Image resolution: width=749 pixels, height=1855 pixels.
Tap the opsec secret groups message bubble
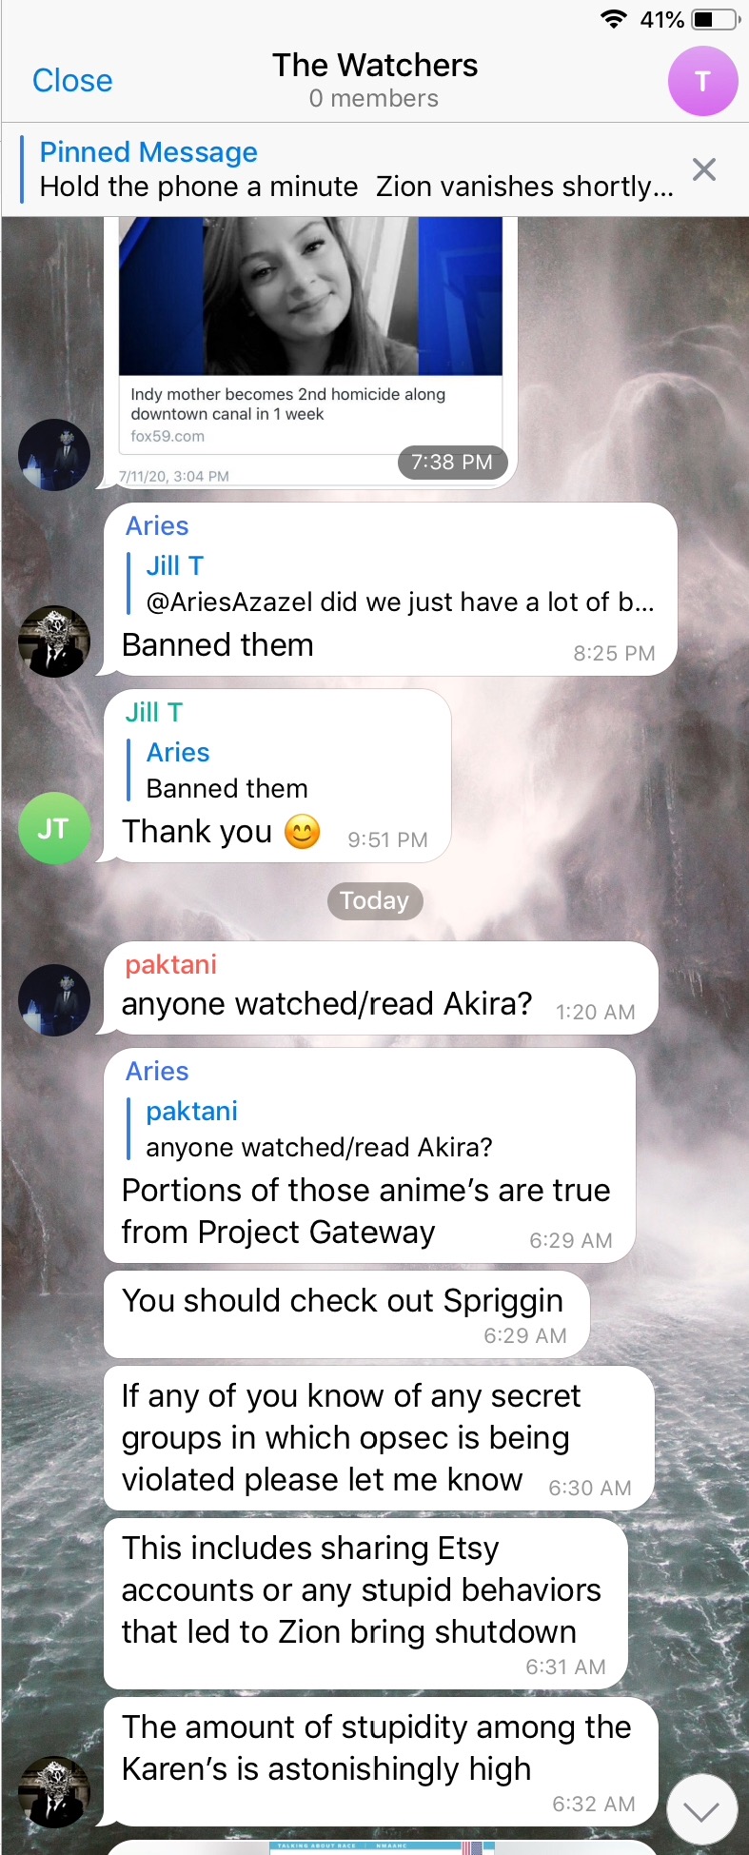tap(379, 1438)
